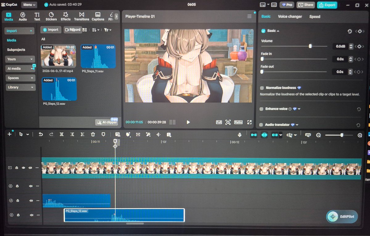The height and width of the screenshot is (236, 370).
Task: Open the Stickers tab
Action: click(51, 17)
